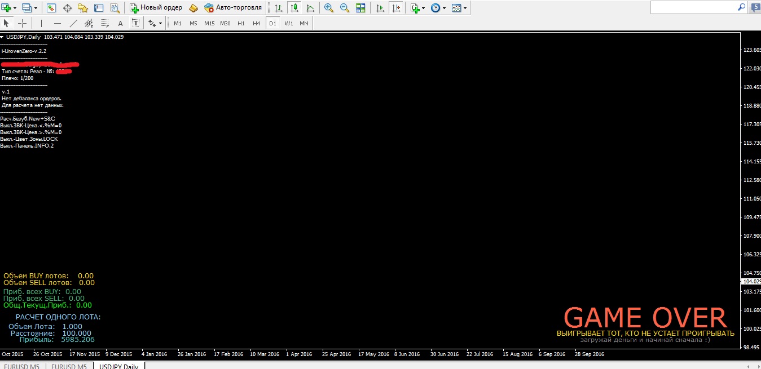Zoom out of the chart
Viewport: 761px width, 369px height.
click(x=345, y=8)
